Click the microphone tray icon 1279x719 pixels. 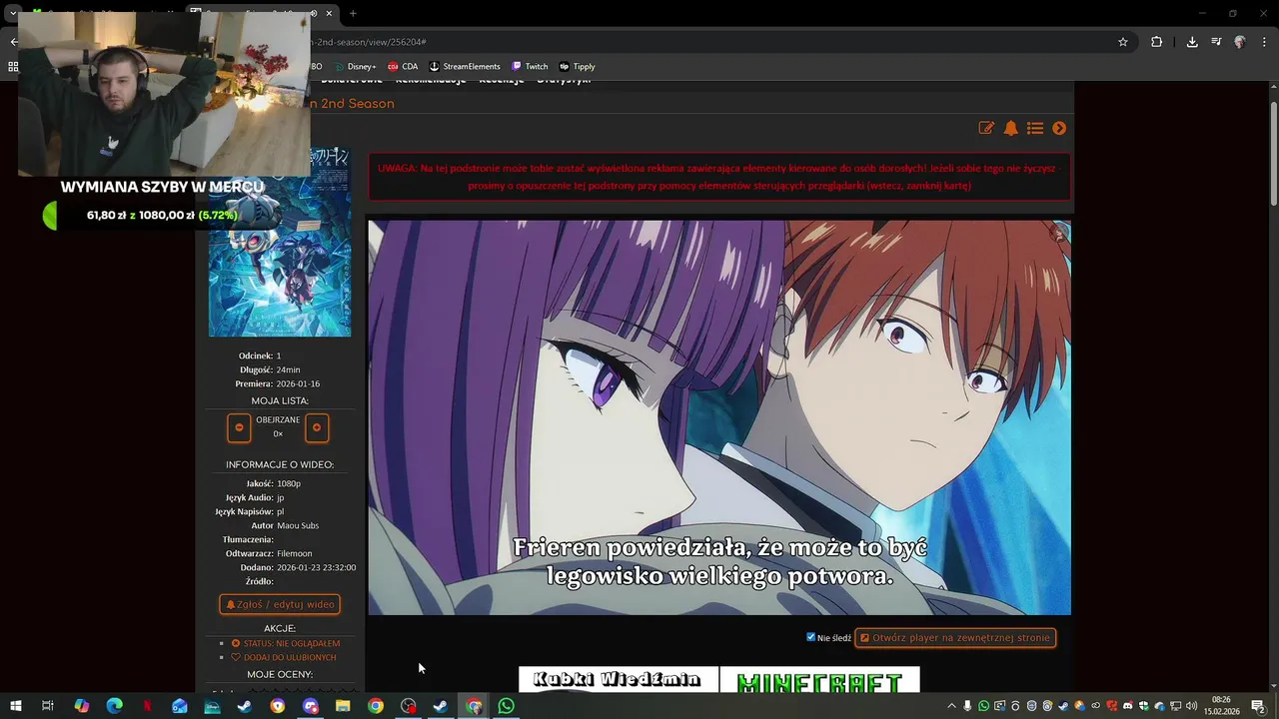tap(967, 706)
